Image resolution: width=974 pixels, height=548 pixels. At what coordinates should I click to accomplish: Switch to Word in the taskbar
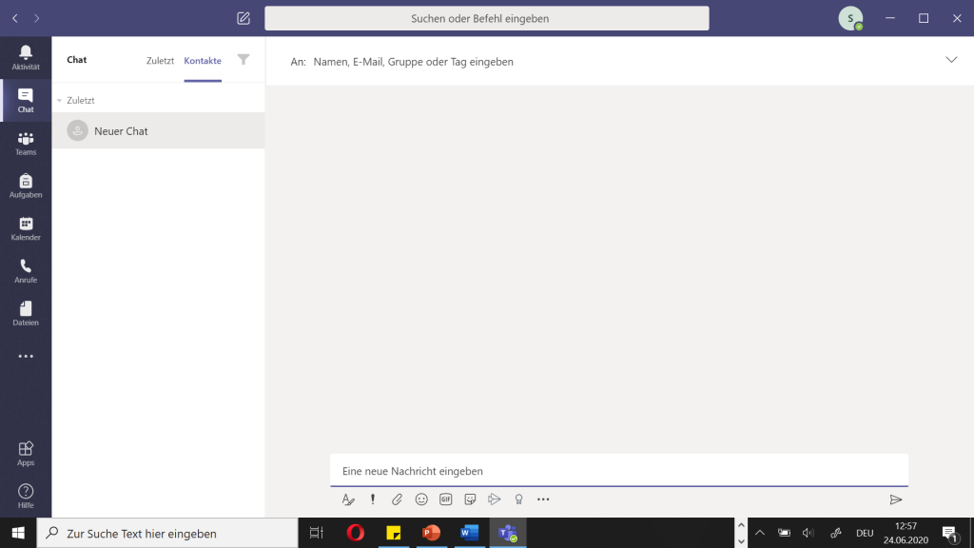470,533
